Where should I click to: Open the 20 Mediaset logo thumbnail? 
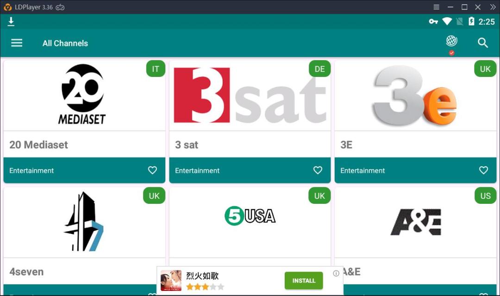pyautogui.click(x=82, y=94)
